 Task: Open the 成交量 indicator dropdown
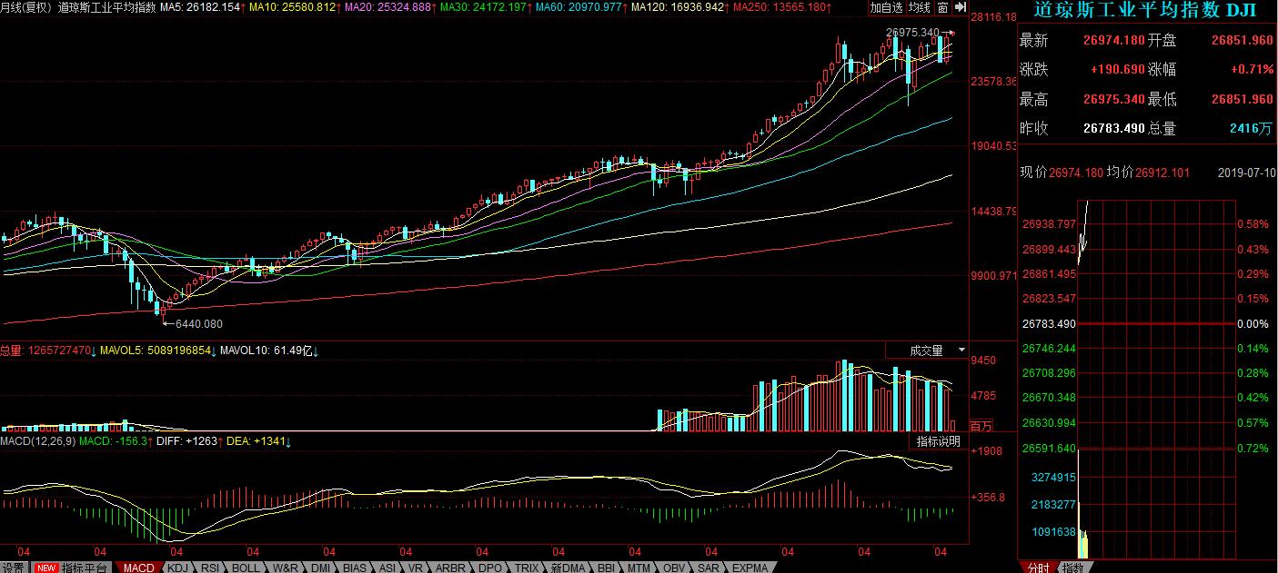pyautogui.click(x=927, y=350)
